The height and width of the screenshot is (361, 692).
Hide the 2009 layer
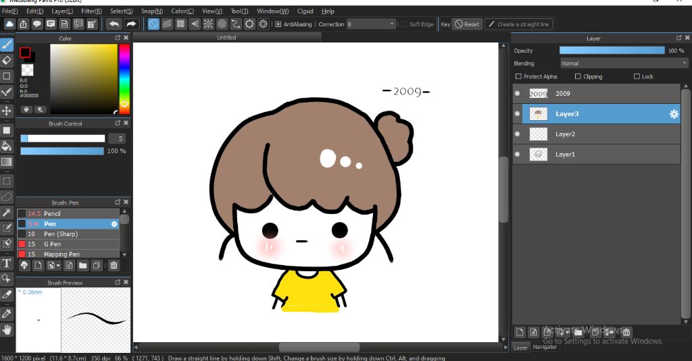pyautogui.click(x=517, y=93)
